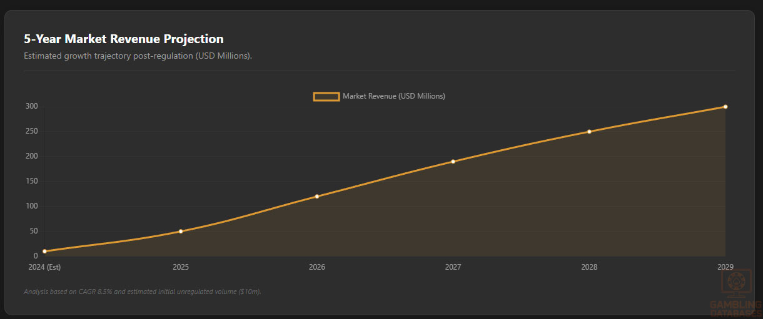Toggle the Market Revenue legend label
Viewport: 763px width, 319px height.
click(393, 96)
